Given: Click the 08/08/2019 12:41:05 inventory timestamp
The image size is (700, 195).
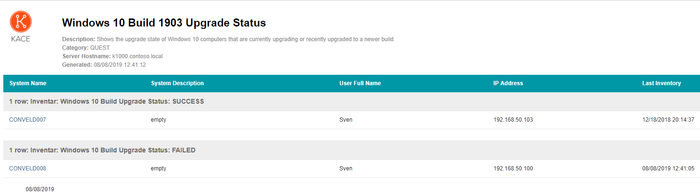Looking at the screenshot, I should coord(668,168).
